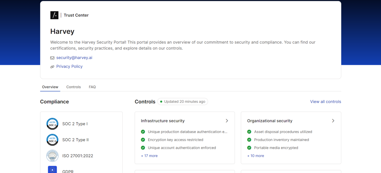Switch to the Controls tab
Viewport: 381px width, 173px height.
pos(73,87)
